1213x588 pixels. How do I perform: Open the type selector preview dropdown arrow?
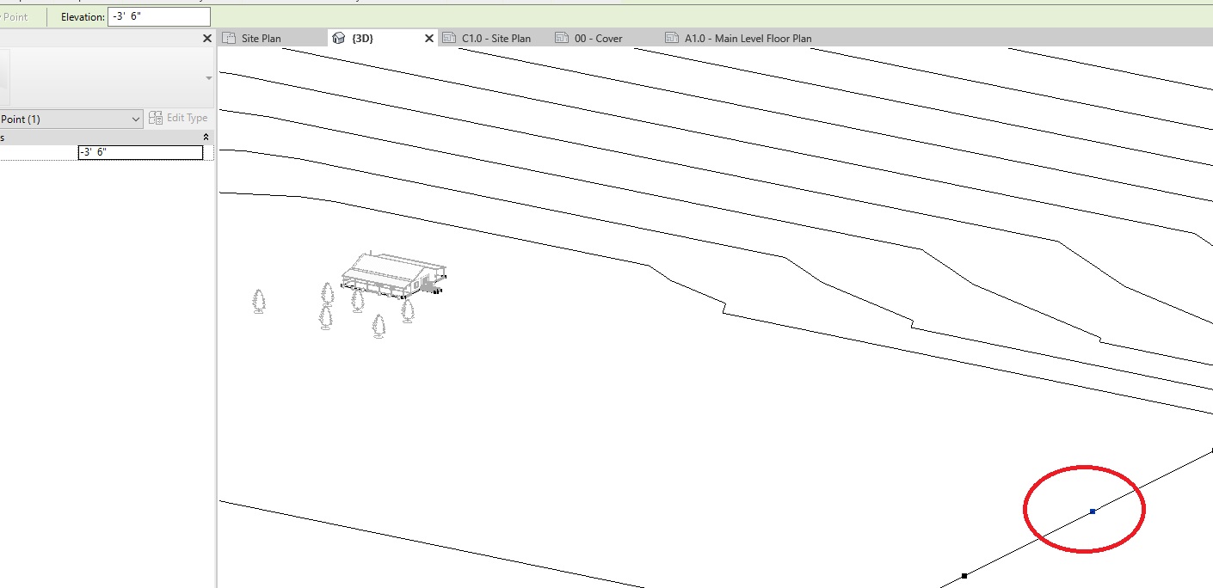pos(207,77)
